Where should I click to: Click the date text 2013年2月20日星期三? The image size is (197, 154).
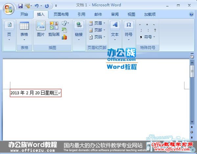[34, 93]
